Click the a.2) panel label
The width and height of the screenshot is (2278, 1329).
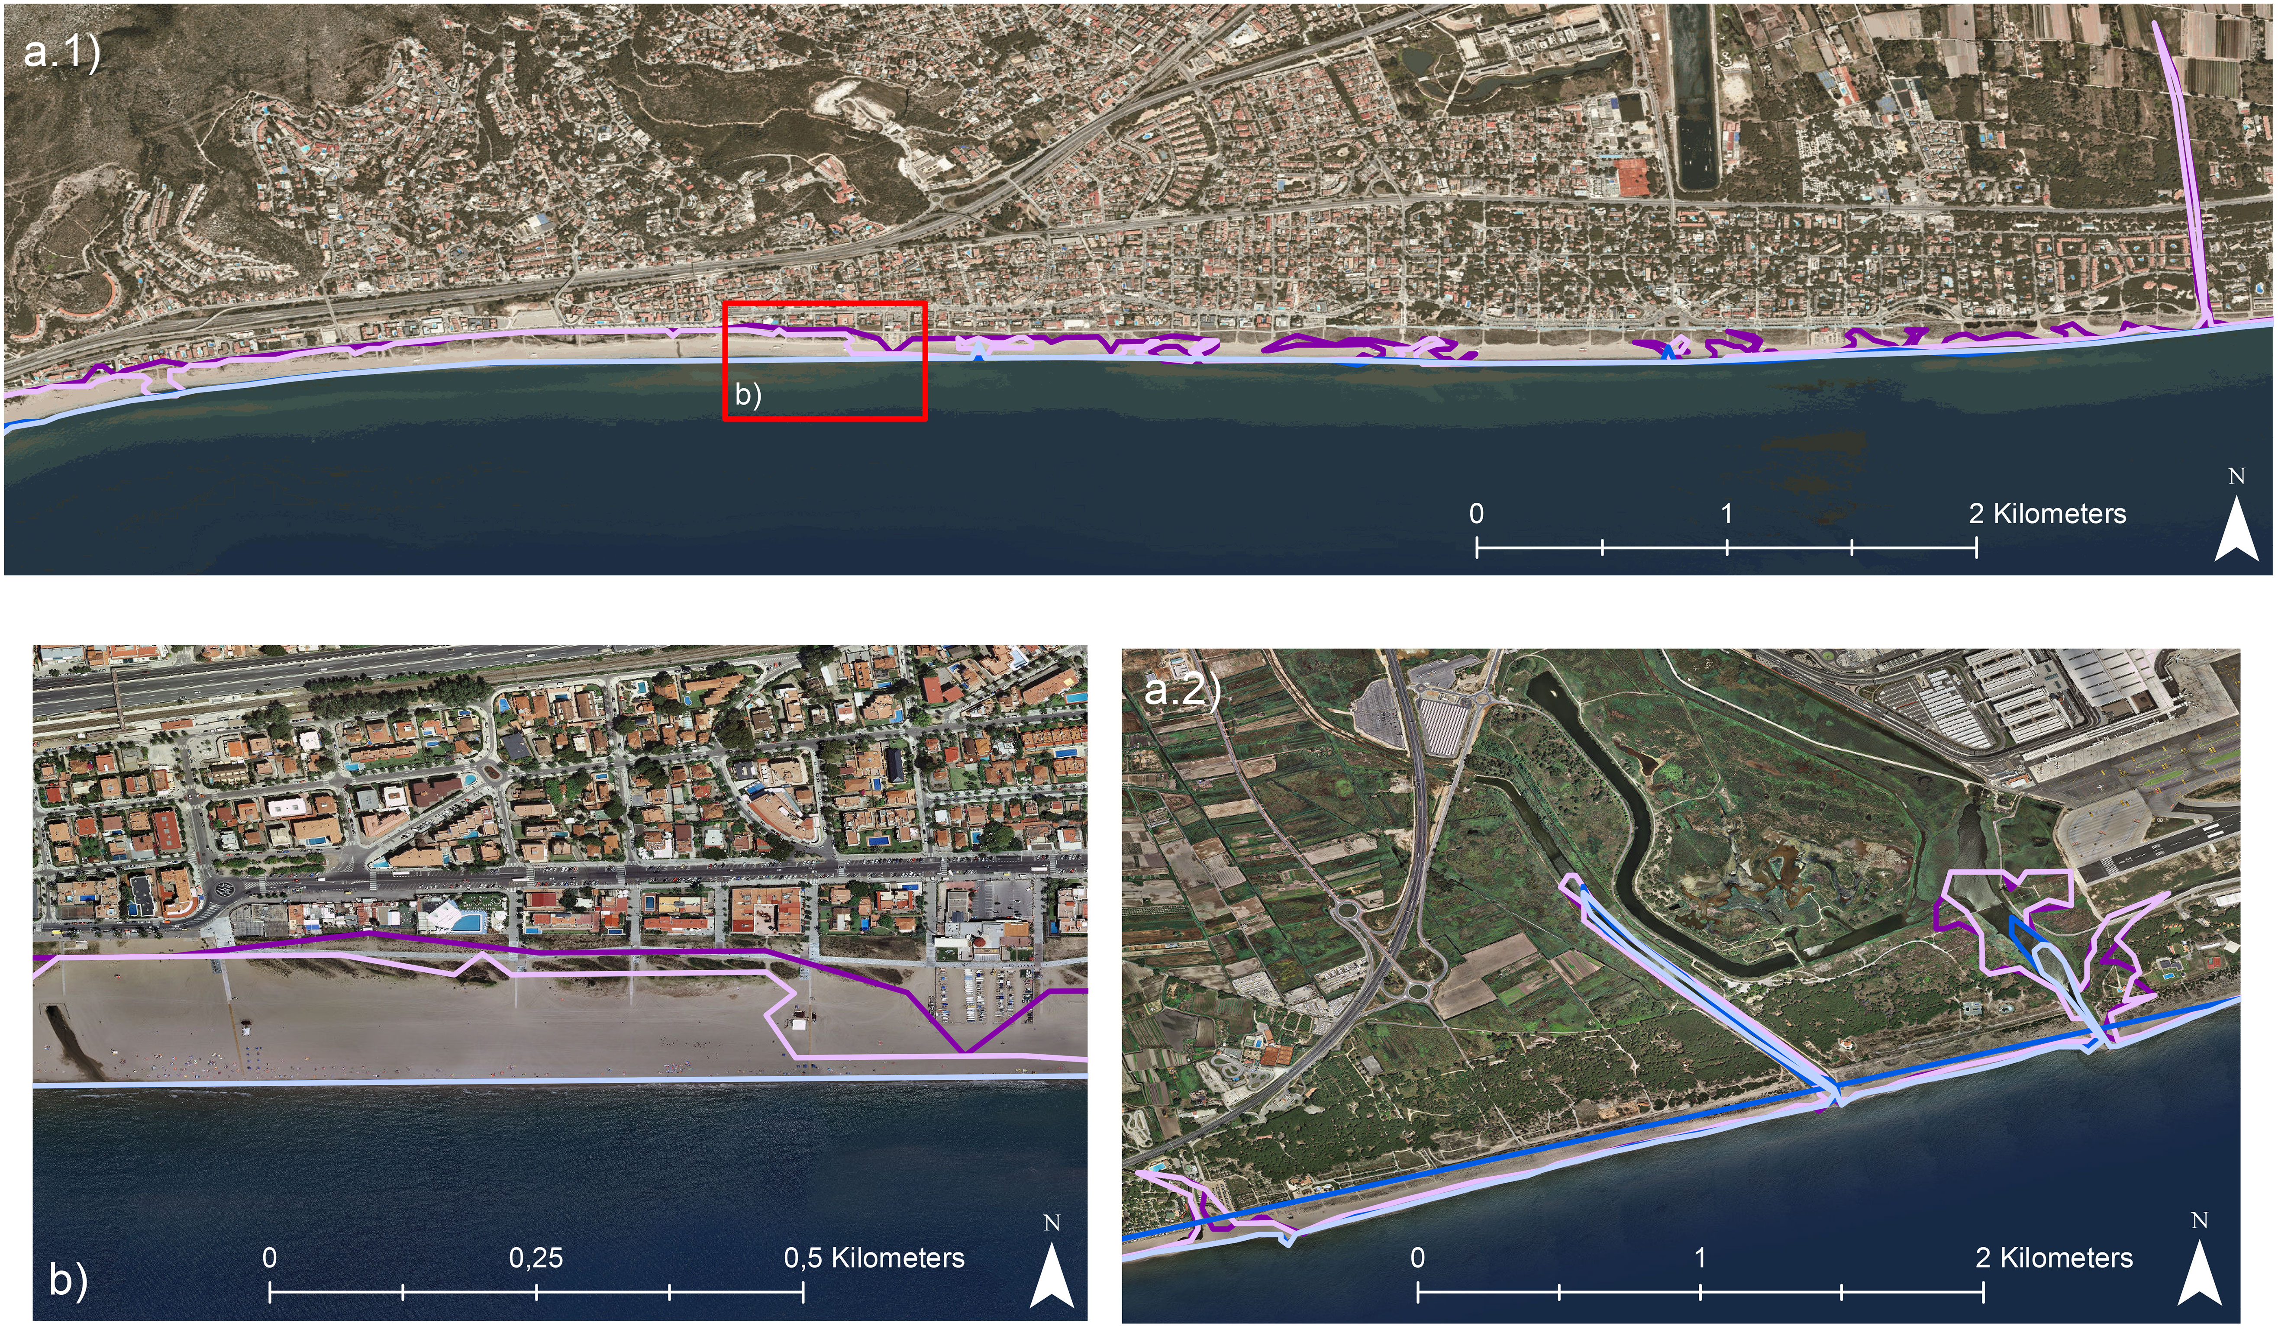point(1182,690)
